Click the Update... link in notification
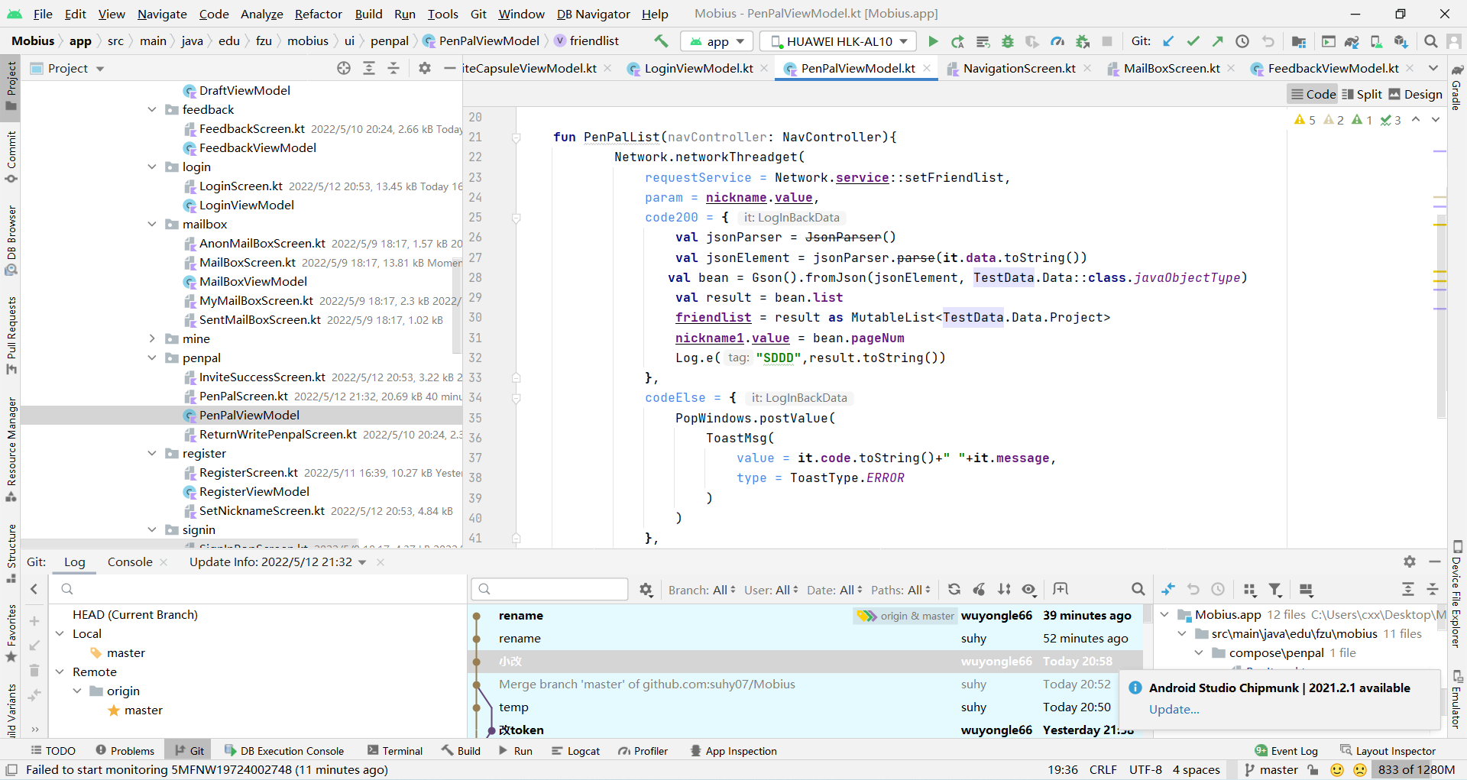 (x=1174, y=709)
